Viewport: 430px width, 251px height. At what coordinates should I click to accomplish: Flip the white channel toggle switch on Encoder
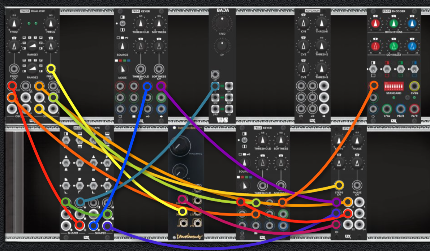pyautogui.click(x=373, y=69)
